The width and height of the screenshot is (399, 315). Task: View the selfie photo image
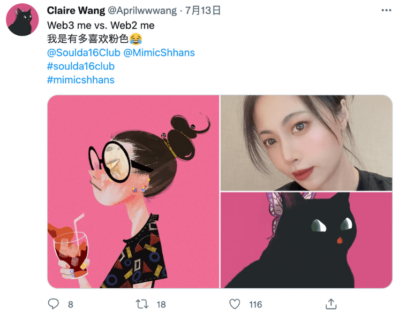point(306,143)
